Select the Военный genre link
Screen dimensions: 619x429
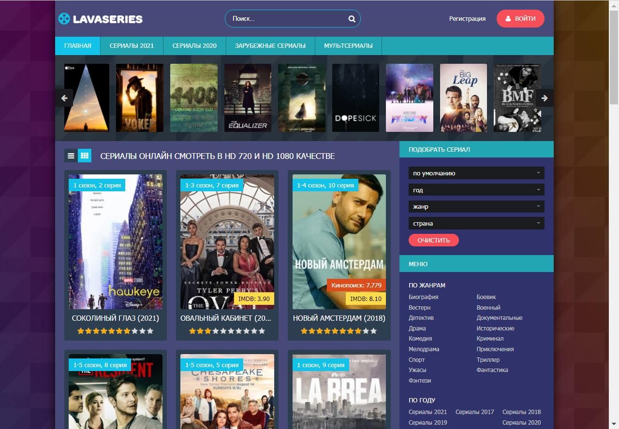pos(488,308)
